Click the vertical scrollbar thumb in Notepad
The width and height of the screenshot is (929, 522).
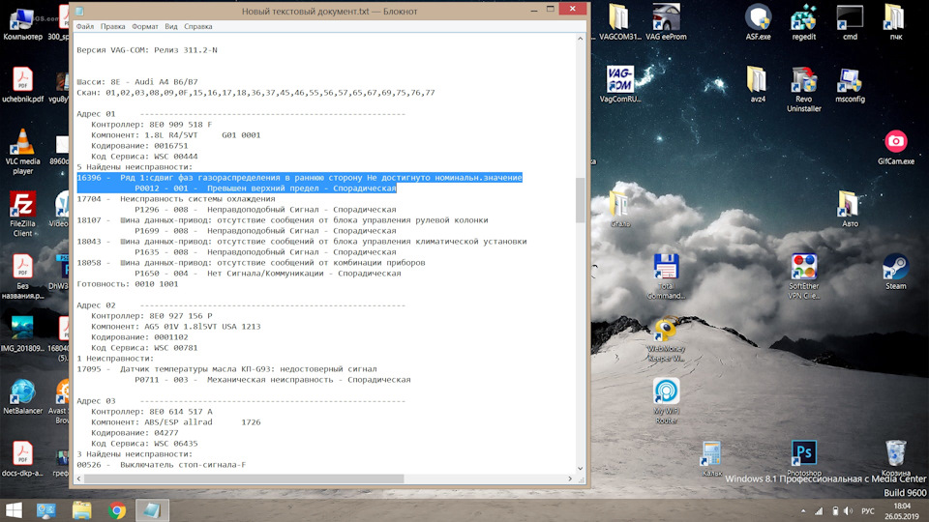580,200
